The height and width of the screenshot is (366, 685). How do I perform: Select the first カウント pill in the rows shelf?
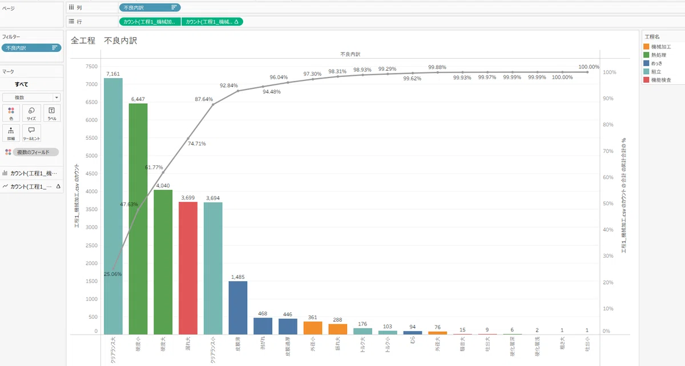point(150,22)
